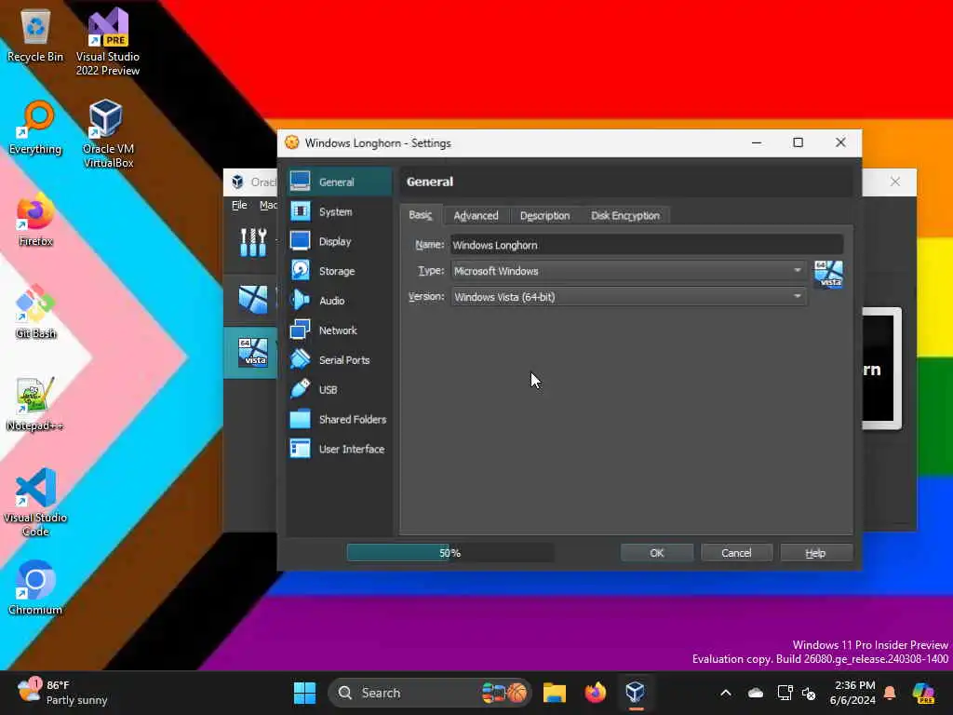
Task: Select the Firefox desktop shortcut
Action: pos(35,220)
